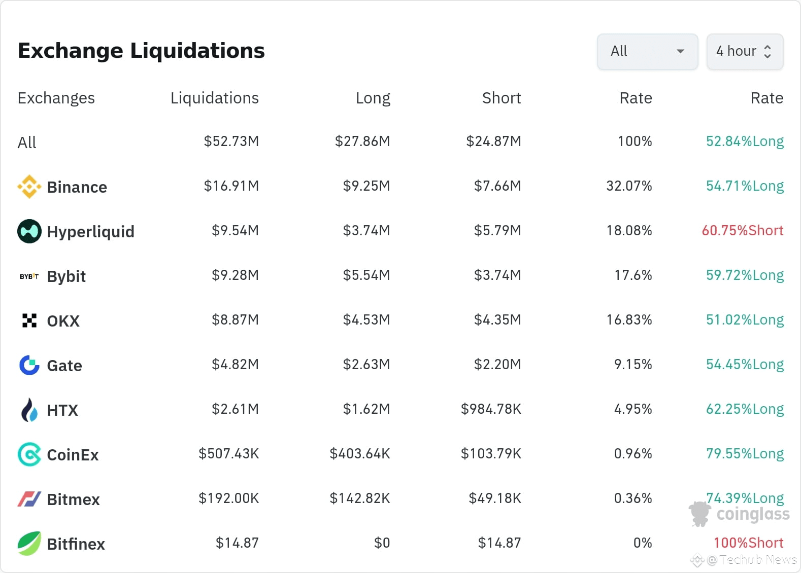This screenshot has width=801, height=573.
Task: Click the Binance exchange logo icon
Action: [x=29, y=187]
